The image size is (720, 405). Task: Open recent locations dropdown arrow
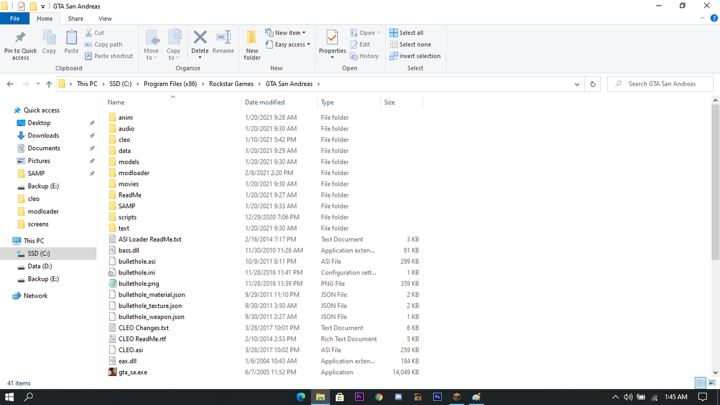[38, 84]
